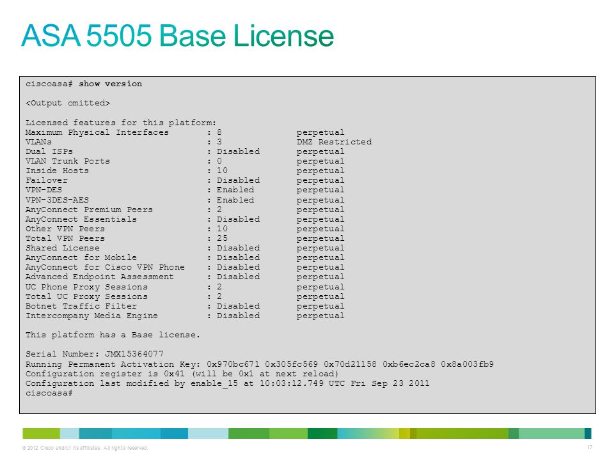Viewport: 614px width, 460px height.
Task: Select 'AnyConnect Premium Peers' row label
Action: [x=89, y=210]
